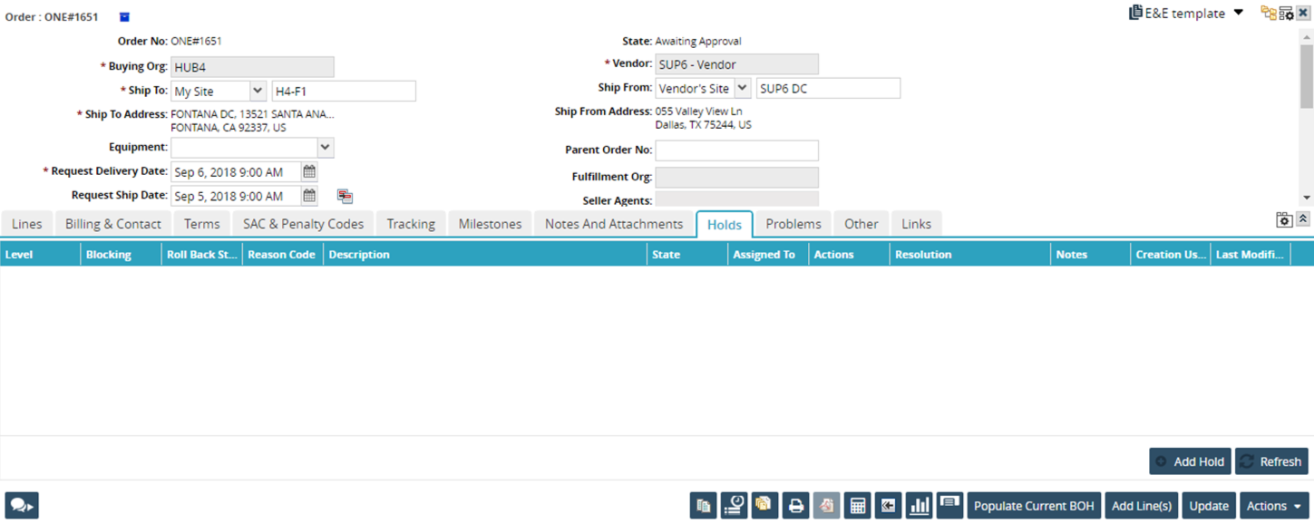Open the Actions dropdown button
The width and height of the screenshot is (1314, 524).
[x=1274, y=506]
